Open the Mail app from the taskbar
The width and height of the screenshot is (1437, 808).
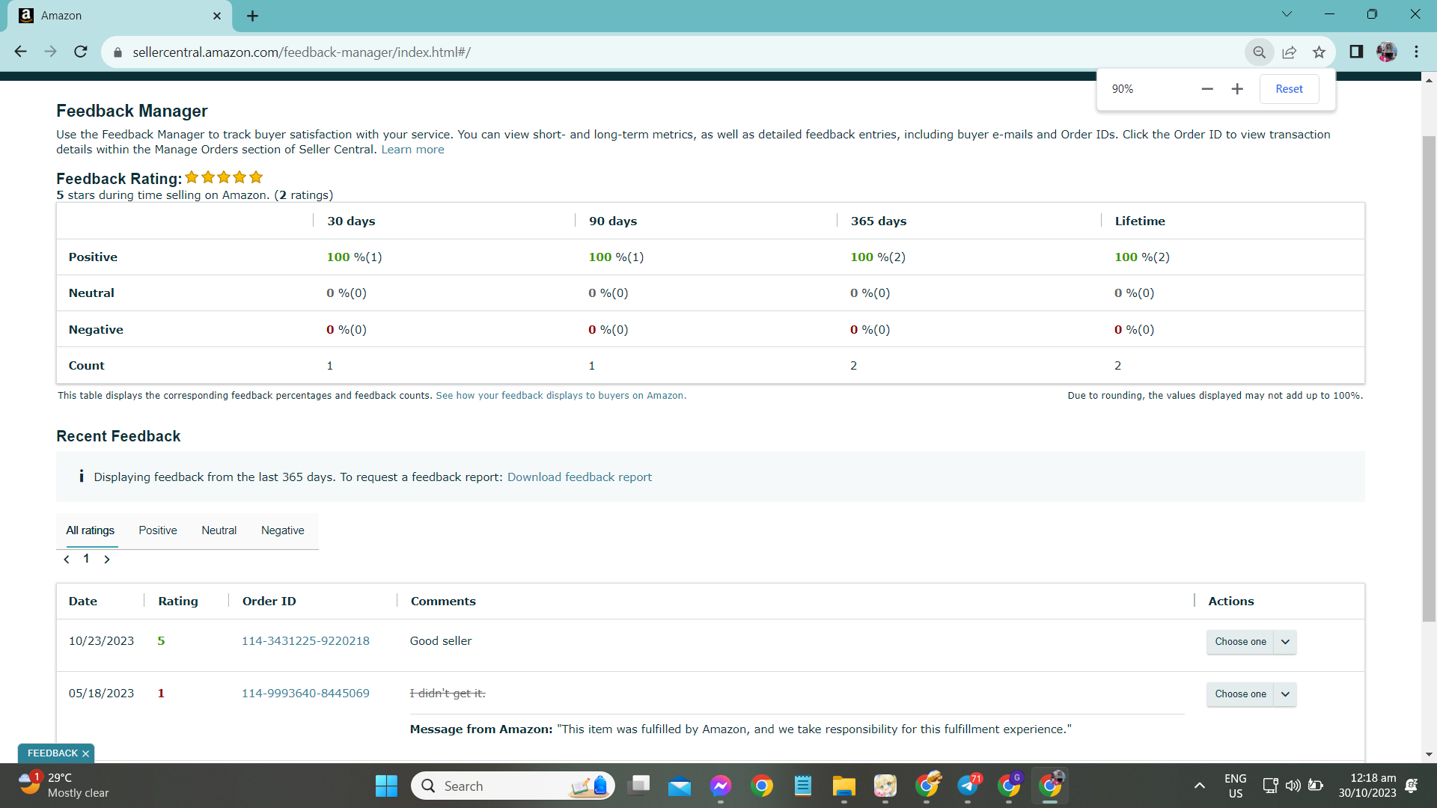[680, 786]
